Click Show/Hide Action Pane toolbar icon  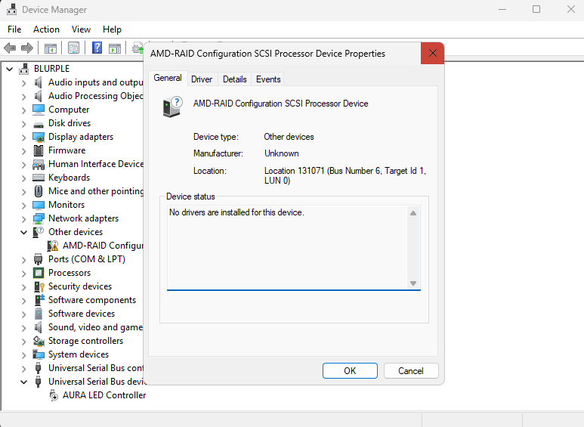point(115,48)
